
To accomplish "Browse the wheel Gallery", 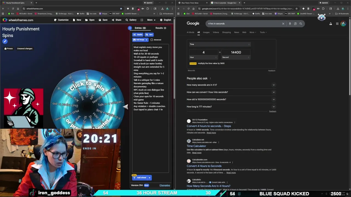I will click(x=131, y=20).
